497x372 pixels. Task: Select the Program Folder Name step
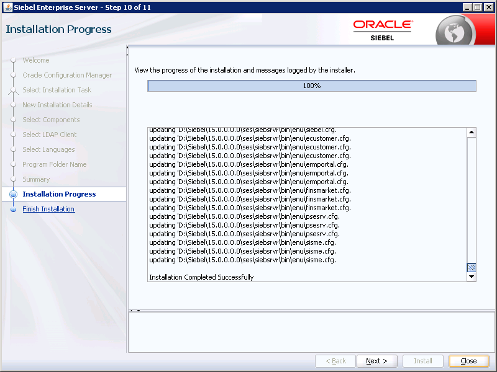[x=55, y=164]
